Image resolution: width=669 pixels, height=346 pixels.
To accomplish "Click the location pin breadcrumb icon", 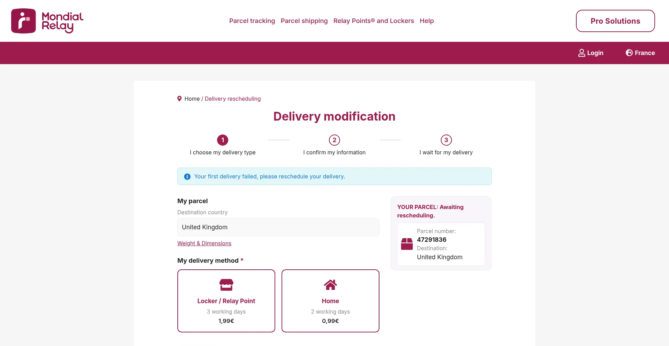I will click(179, 99).
